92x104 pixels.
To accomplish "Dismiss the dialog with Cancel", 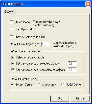I will (x=80, y=98).
